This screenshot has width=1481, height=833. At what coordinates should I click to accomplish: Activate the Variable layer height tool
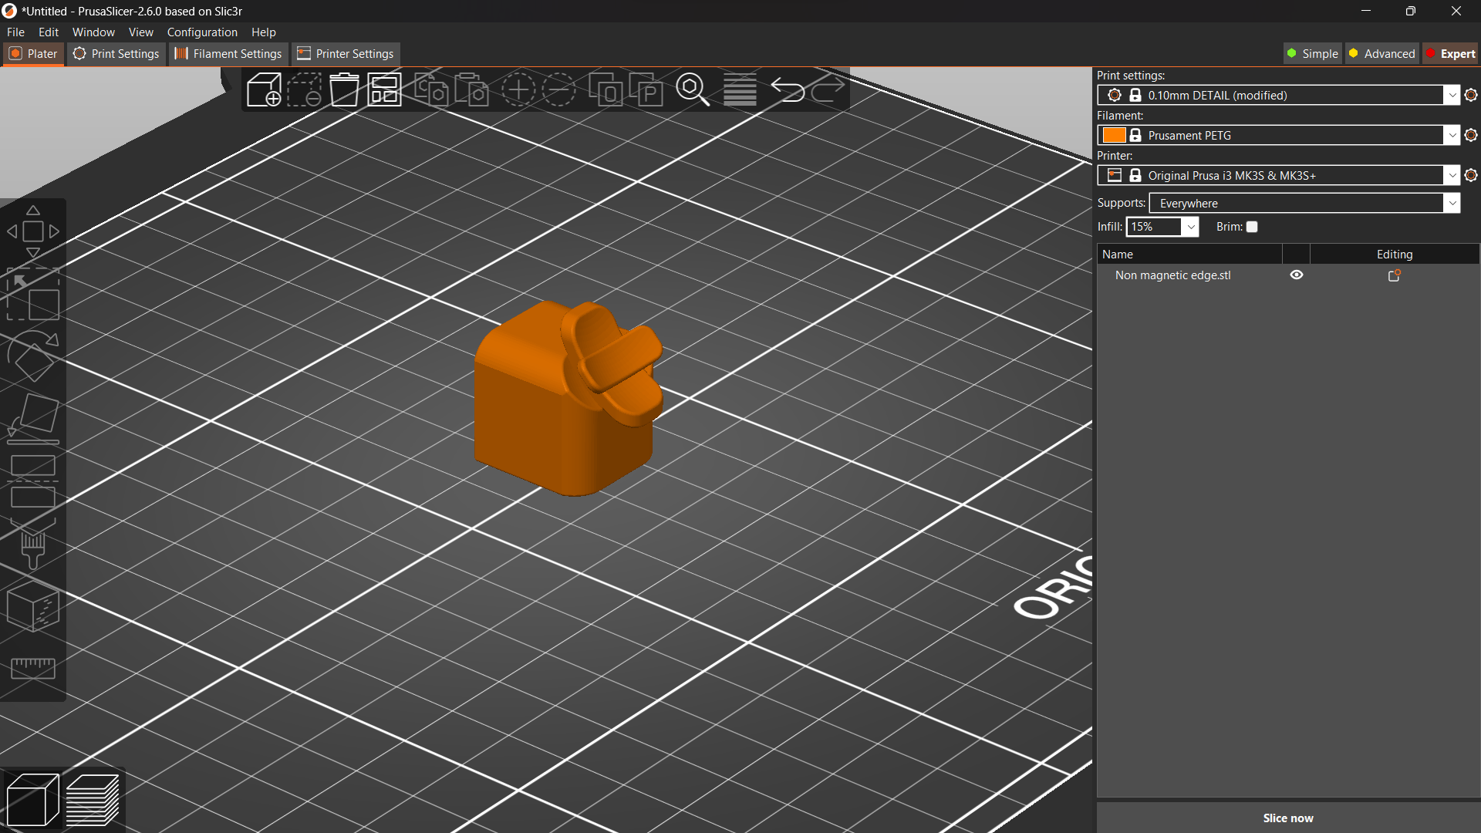[x=739, y=89]
